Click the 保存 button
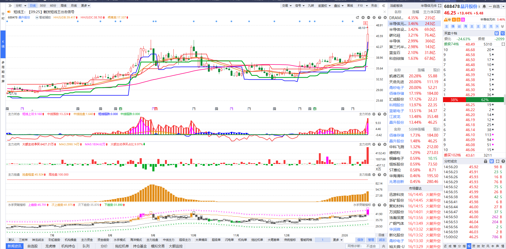The image size is (506, 249). click(360, 240)
